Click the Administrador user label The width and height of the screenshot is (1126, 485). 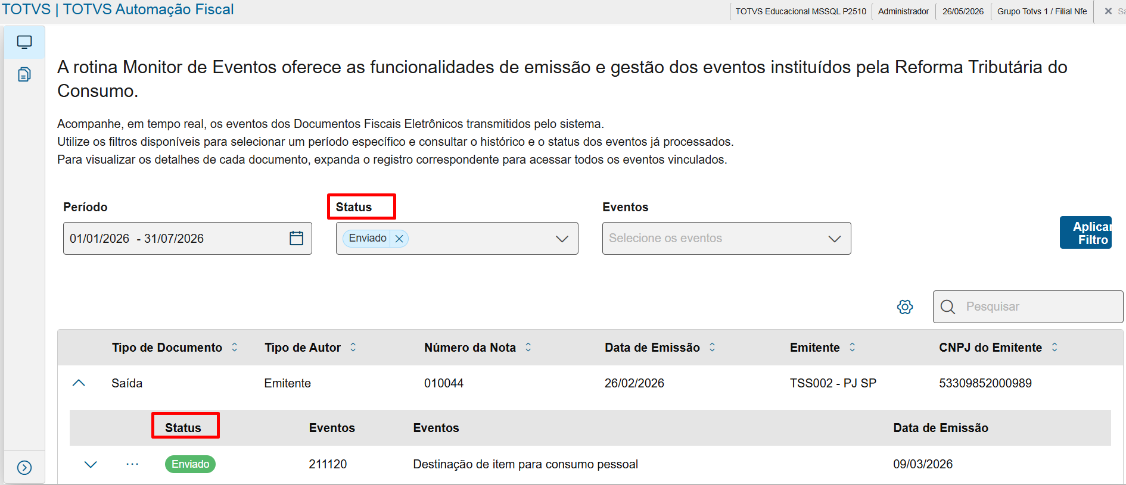pyautogui.click(x=903, y=11)
